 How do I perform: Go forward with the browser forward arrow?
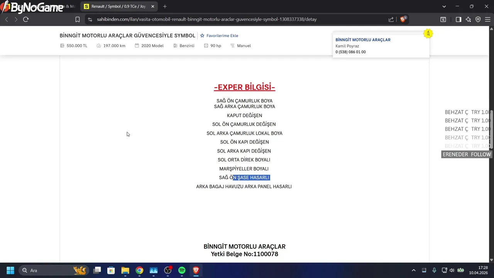tap(16, 19)
